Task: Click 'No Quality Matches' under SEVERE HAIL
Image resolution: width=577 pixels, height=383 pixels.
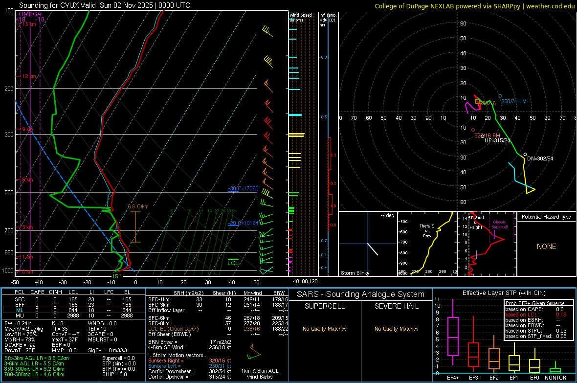Action: click(x=396, y=329)
